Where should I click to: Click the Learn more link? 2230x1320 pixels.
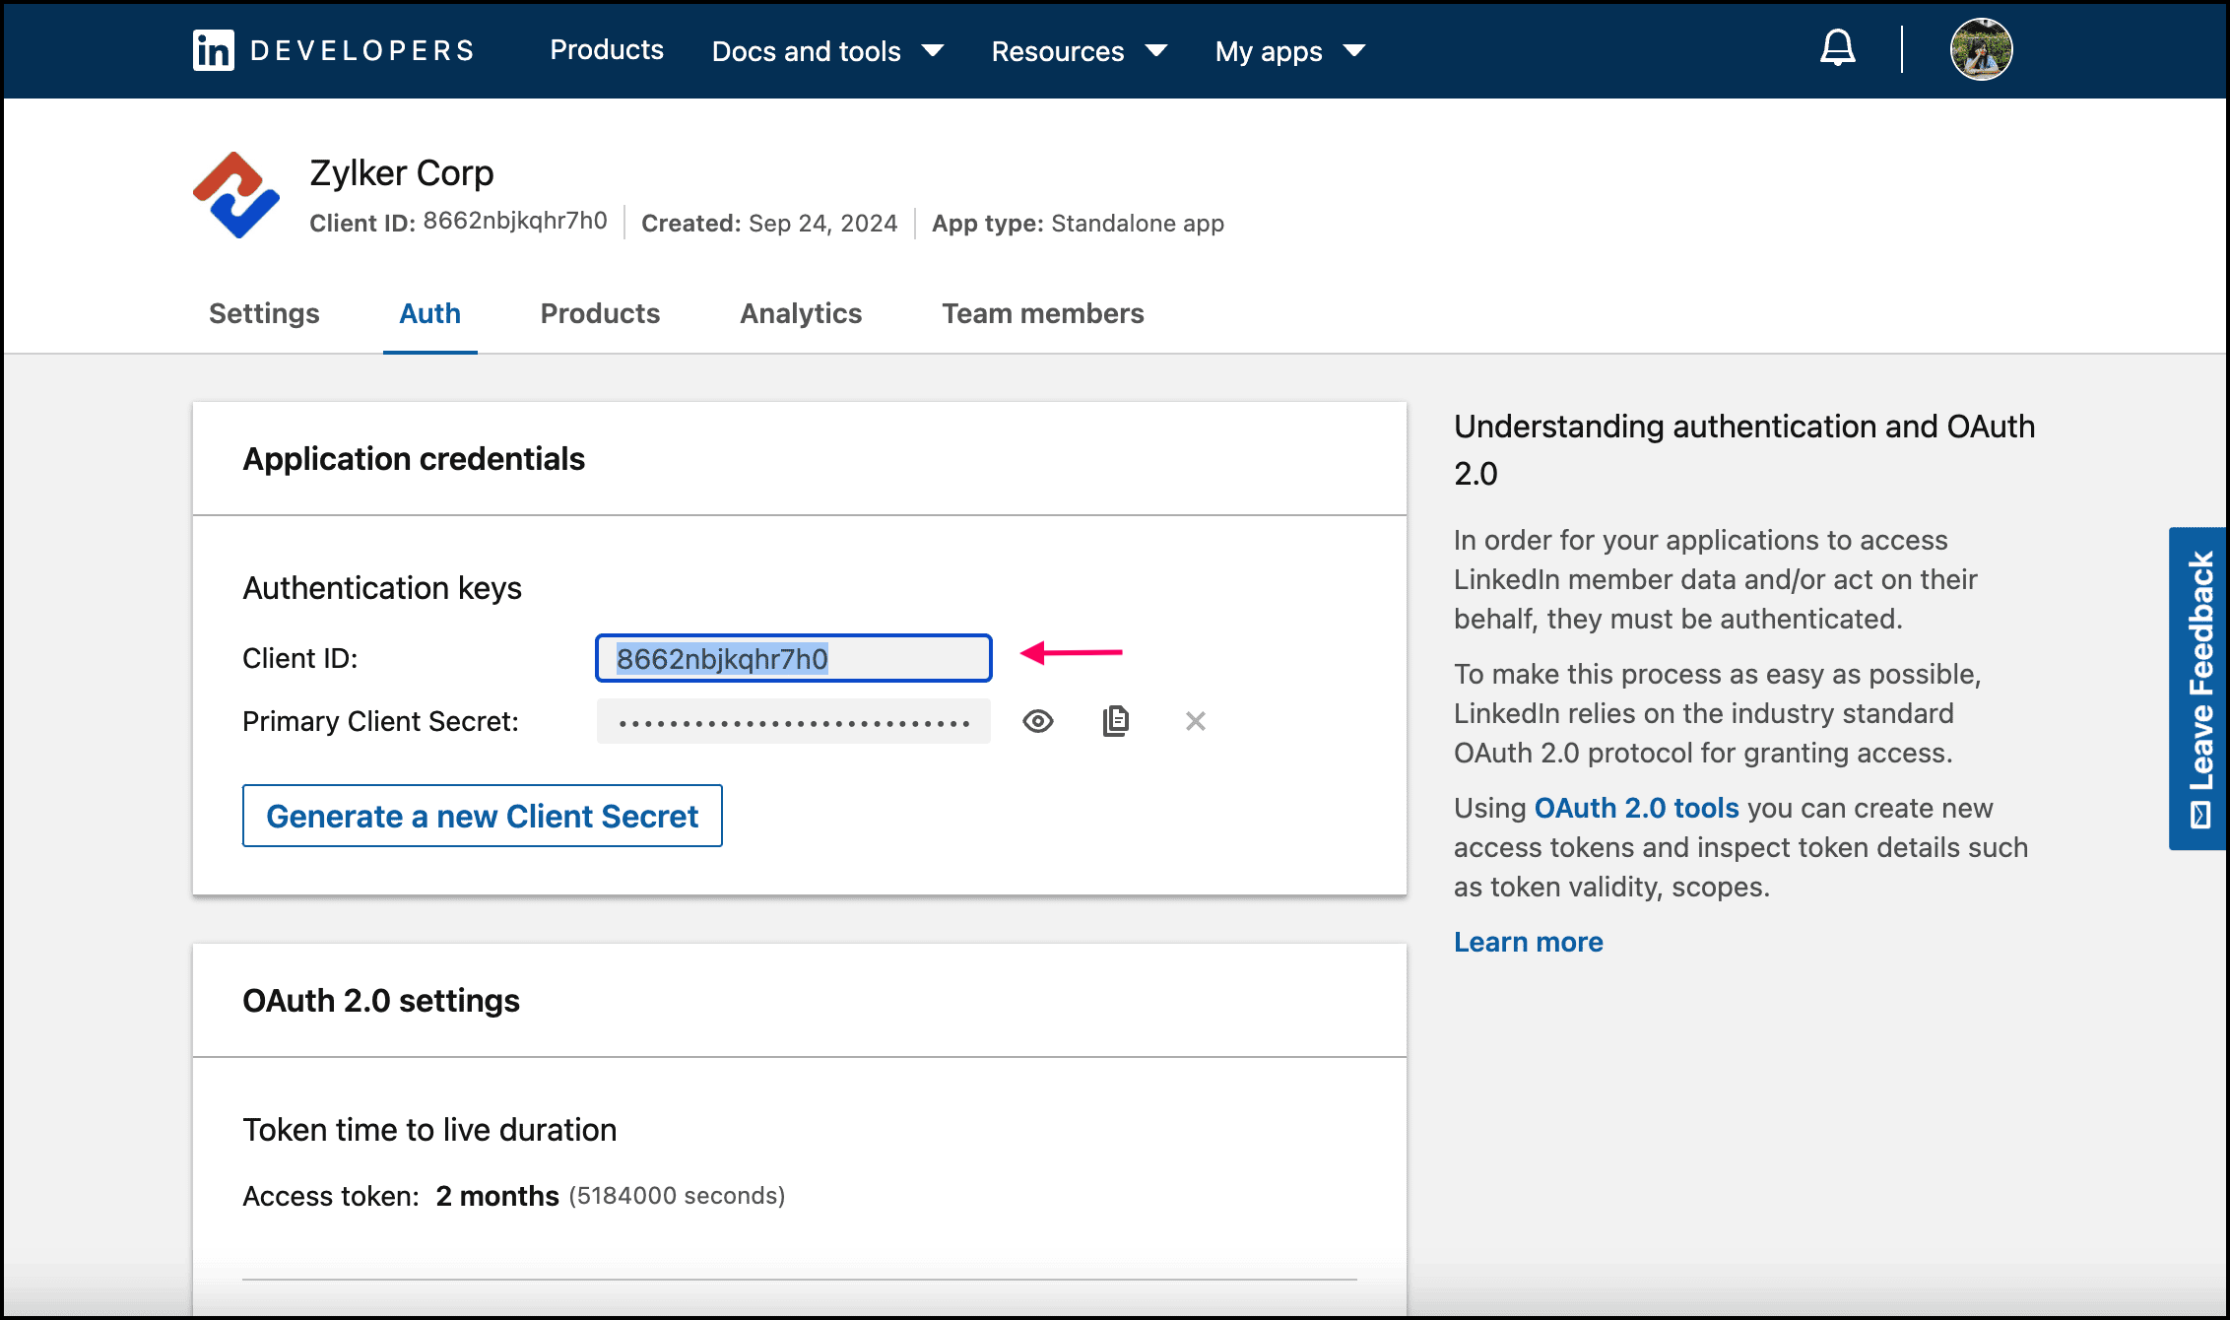(1528, 942)
